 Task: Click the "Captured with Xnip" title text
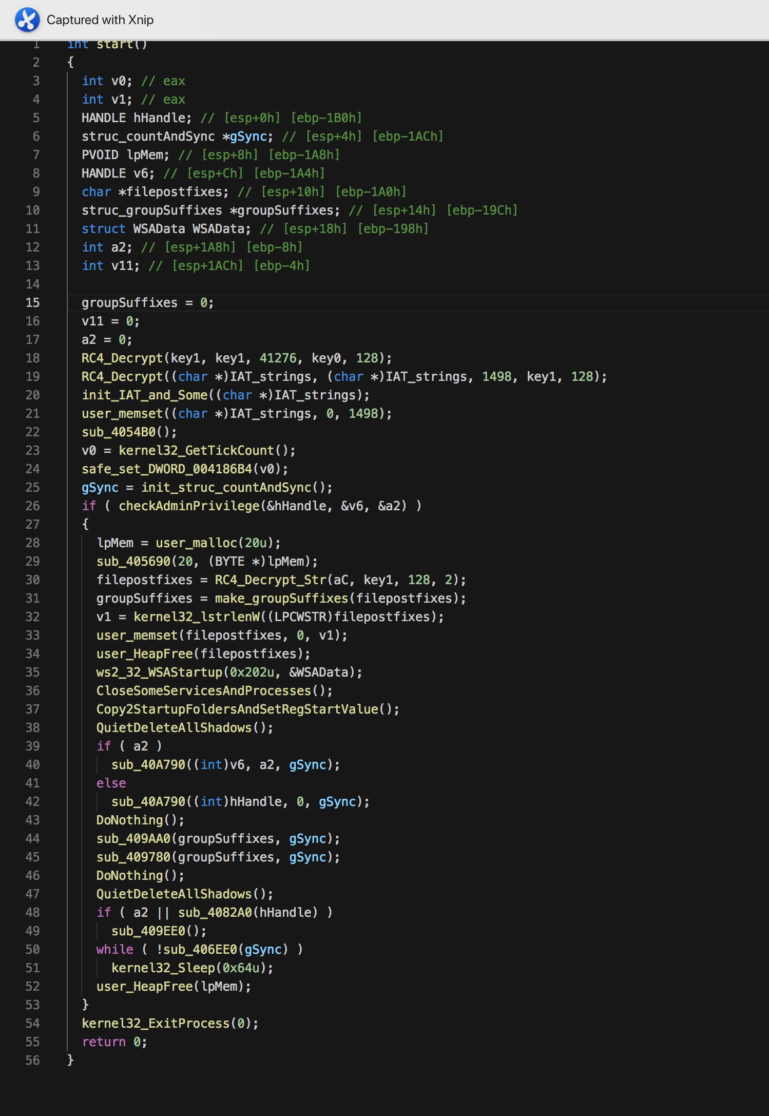coord(100,20)
